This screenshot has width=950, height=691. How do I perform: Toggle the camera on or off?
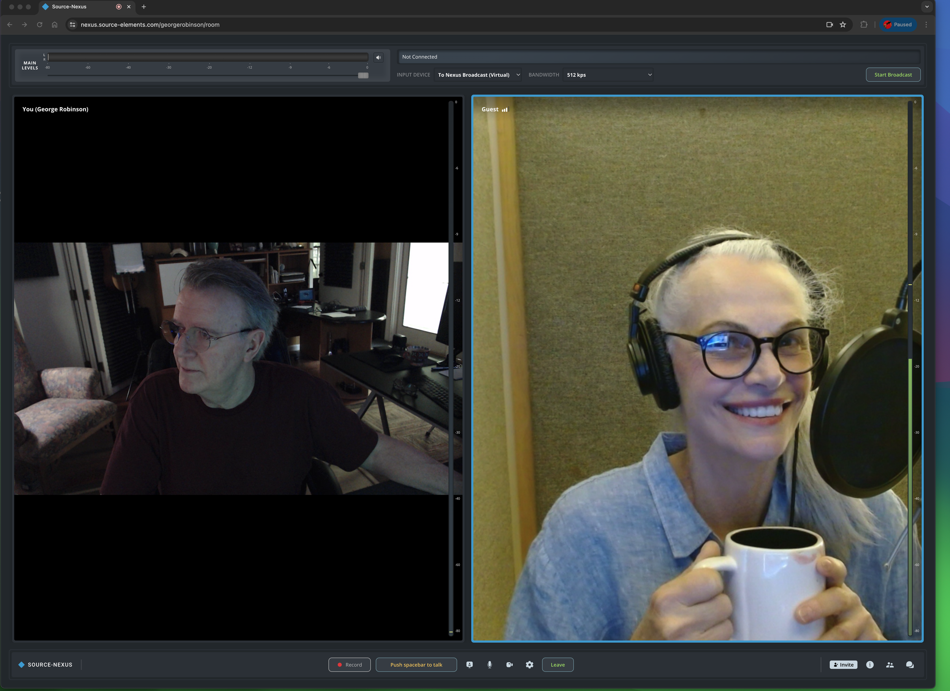click(x=509, y=665)
